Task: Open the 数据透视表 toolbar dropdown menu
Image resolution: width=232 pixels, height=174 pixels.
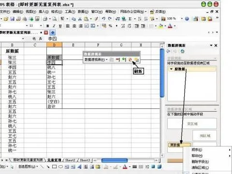Action: point(96,60)
